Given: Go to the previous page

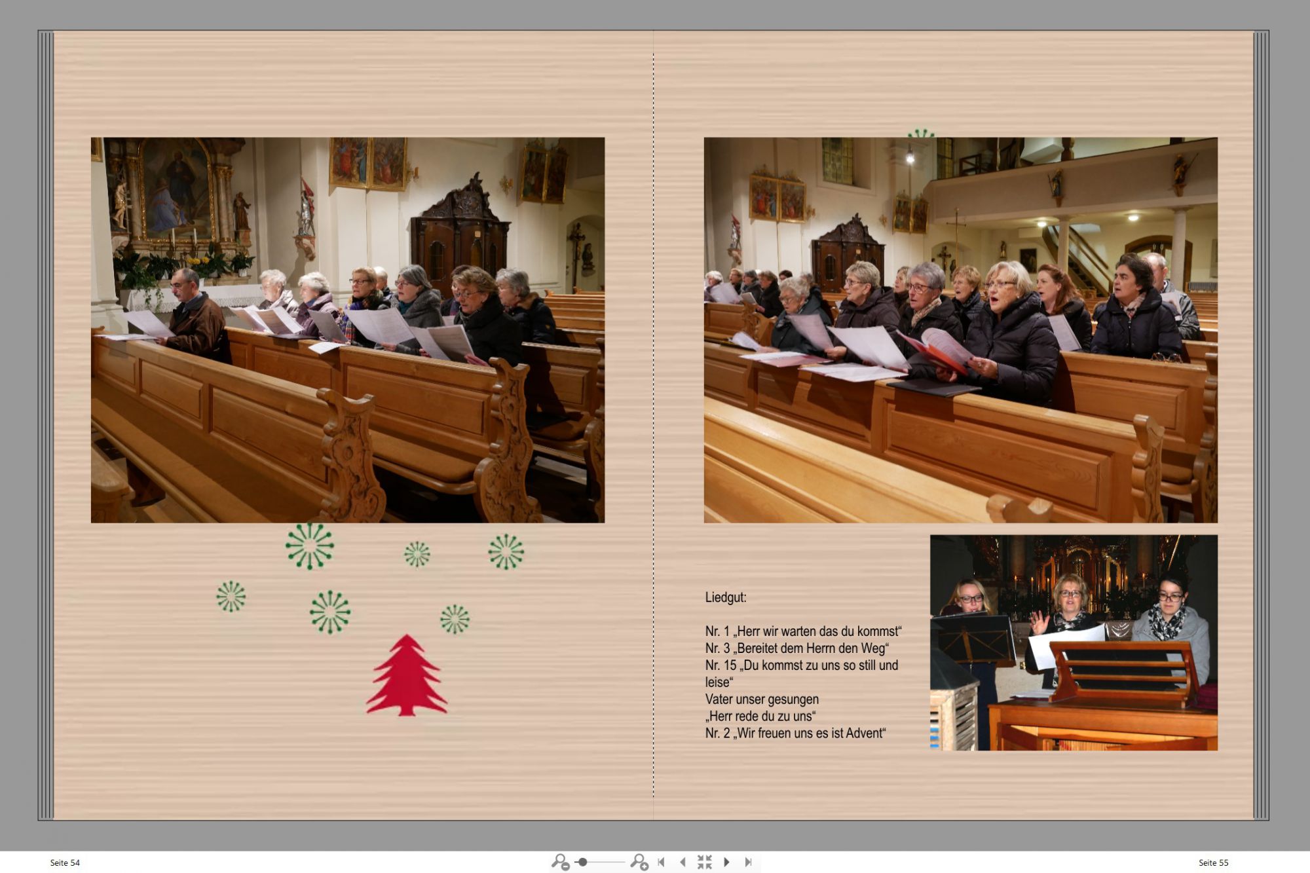Looking at the screenshot, I should click(683, 862).
